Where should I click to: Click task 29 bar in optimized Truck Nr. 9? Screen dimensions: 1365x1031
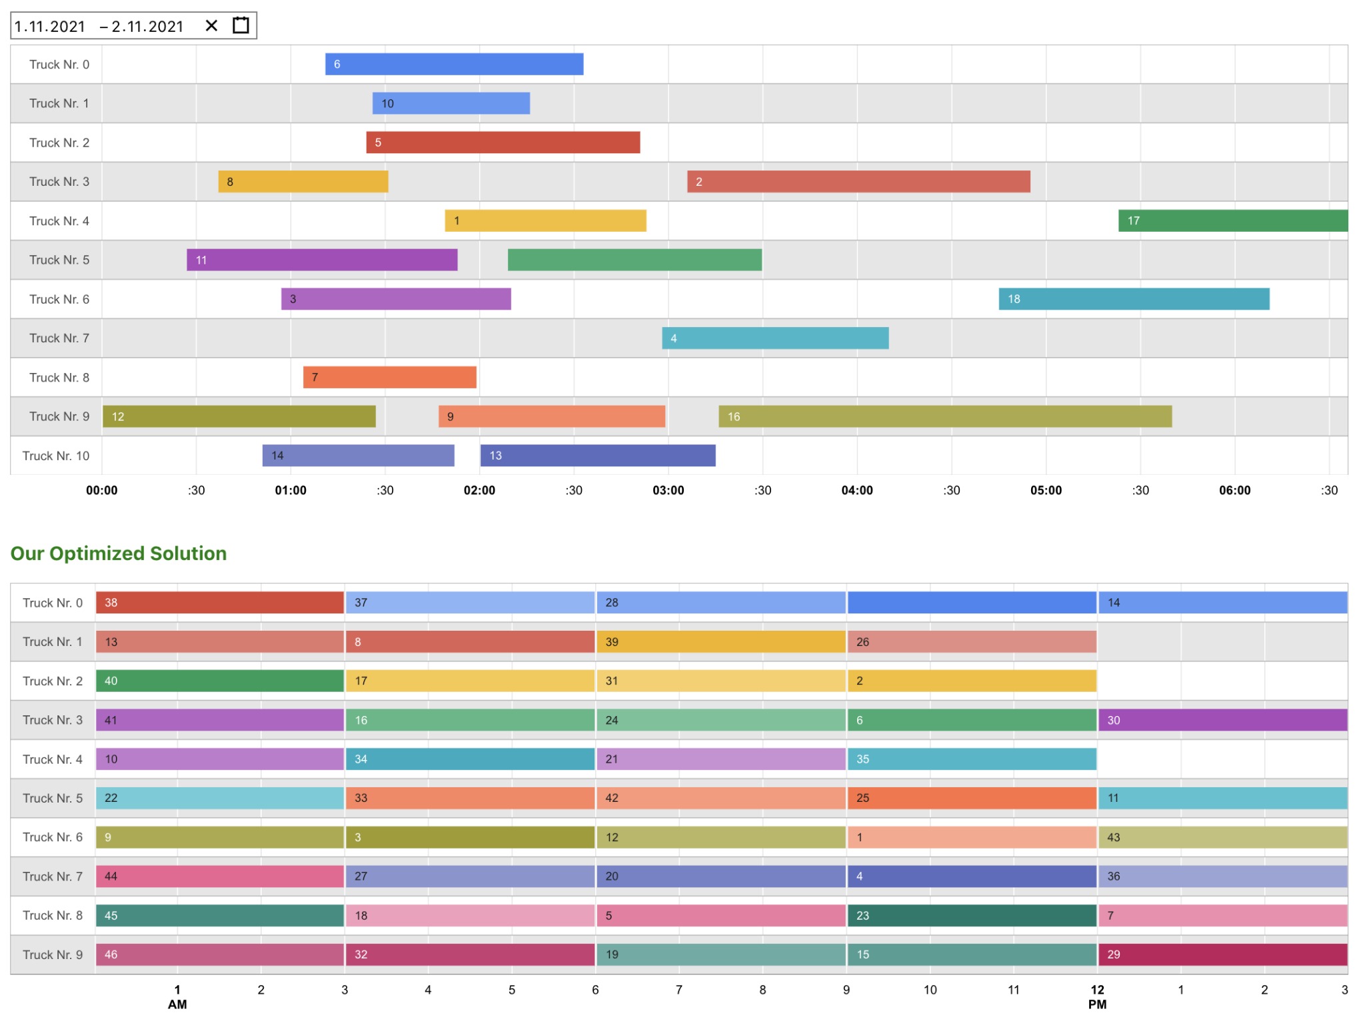[x=1222, y=954]
